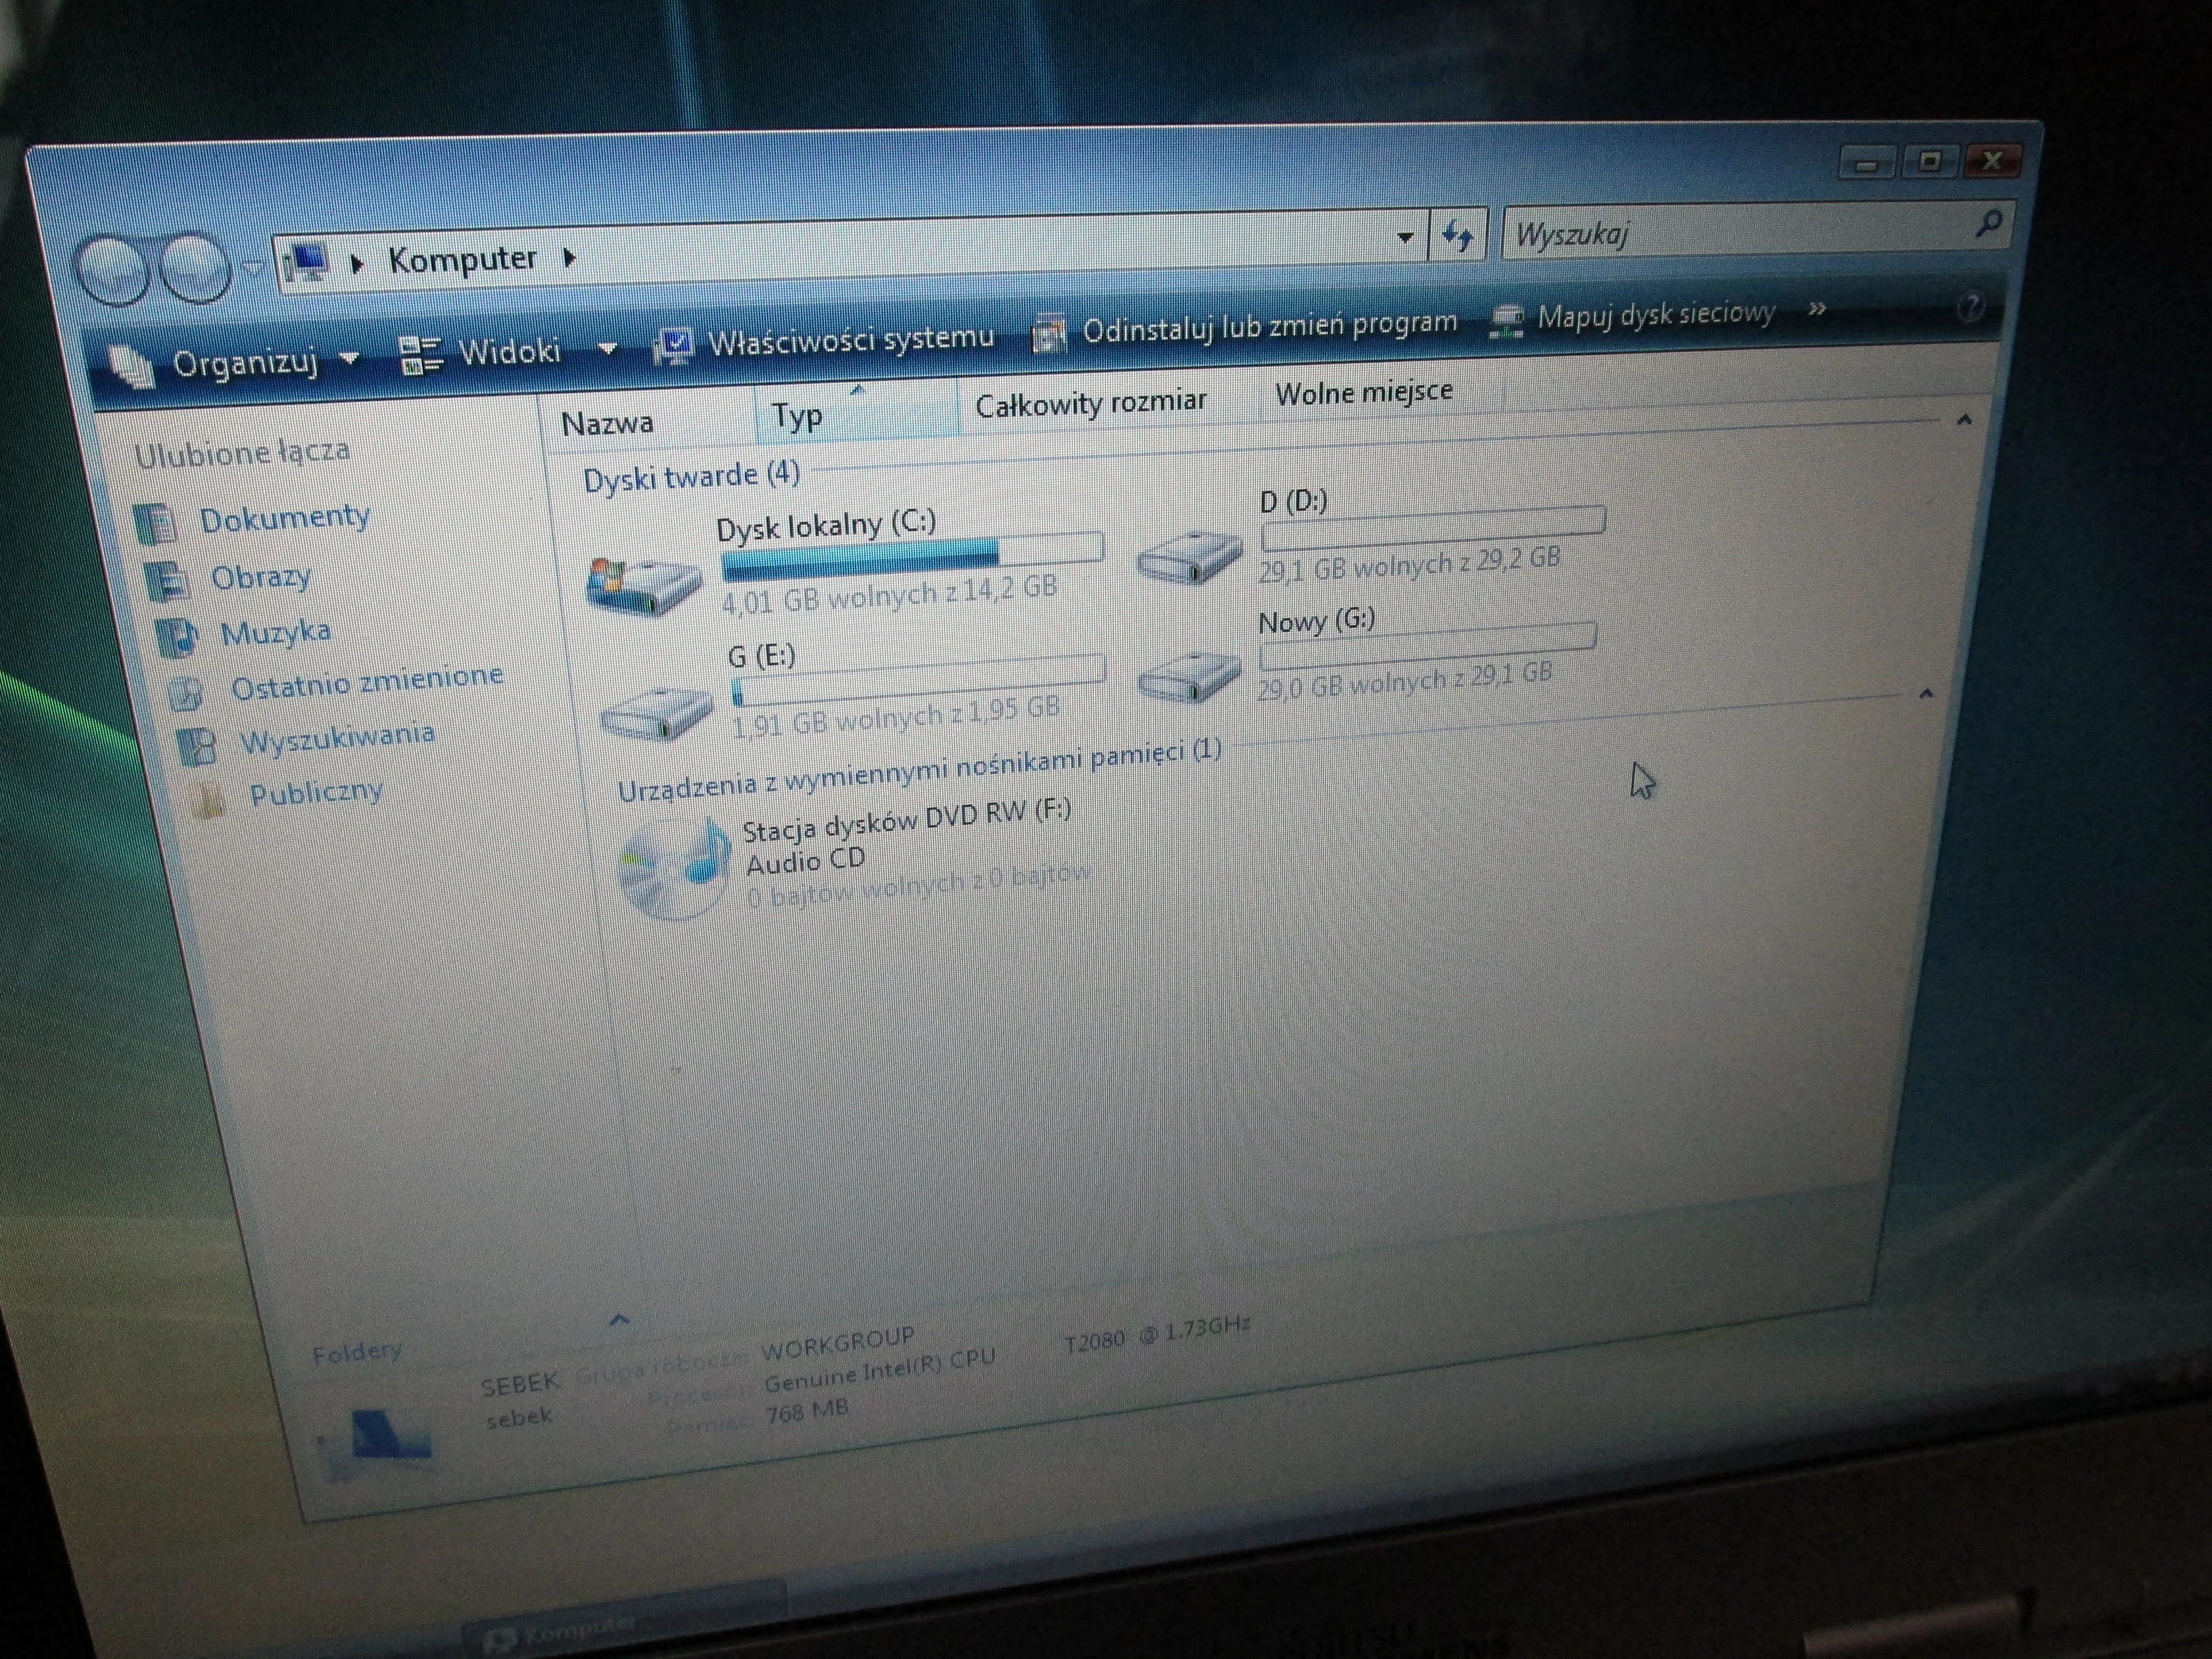Open the Wyszukiwania saved searches link
This screenshot has width=2212, height=1659.
click(337, 739)
